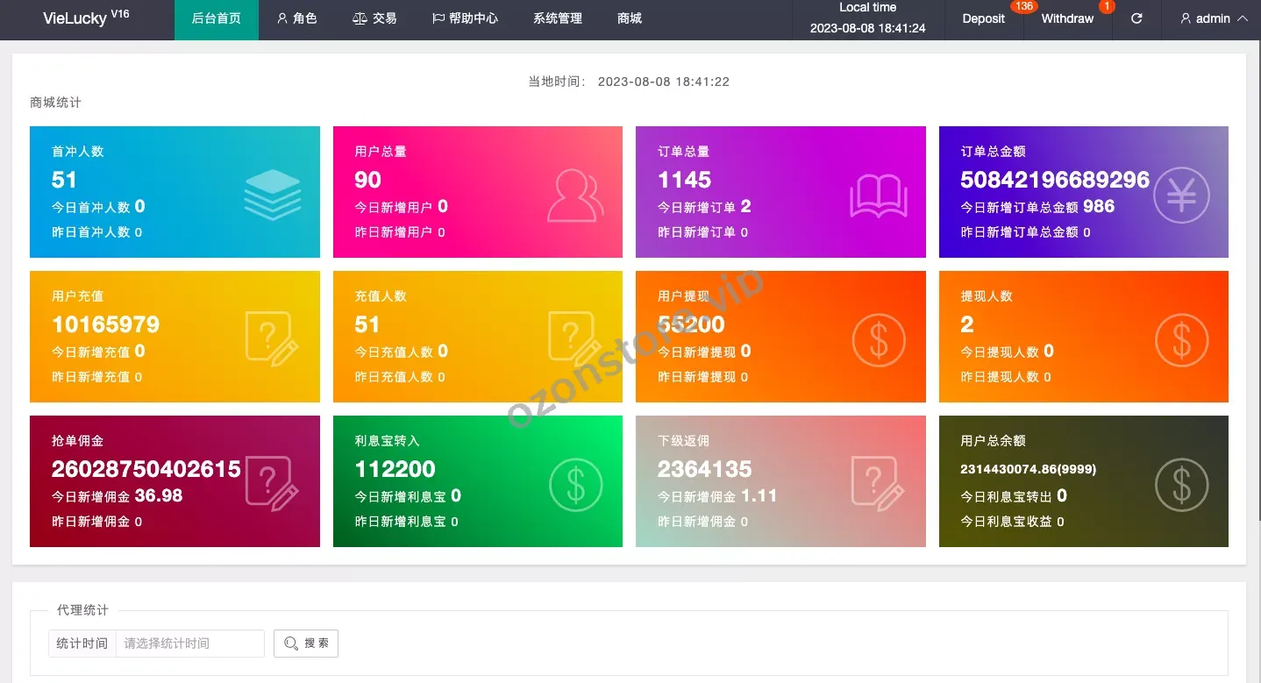The width and height of the screenshot is (1261, 683).
Task: Open the 角色 menu
Action: pyautogui.click(x=296, y=18)
